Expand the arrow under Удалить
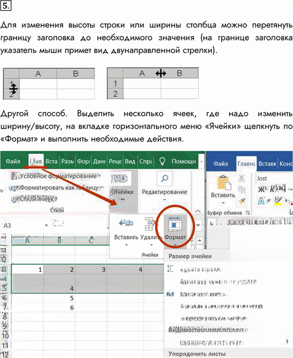The width and height of the screenshot is (293, 358). tap(151, 245)
